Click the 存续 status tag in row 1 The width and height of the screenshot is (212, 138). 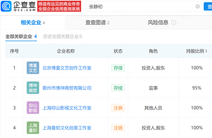click(118, 68)
